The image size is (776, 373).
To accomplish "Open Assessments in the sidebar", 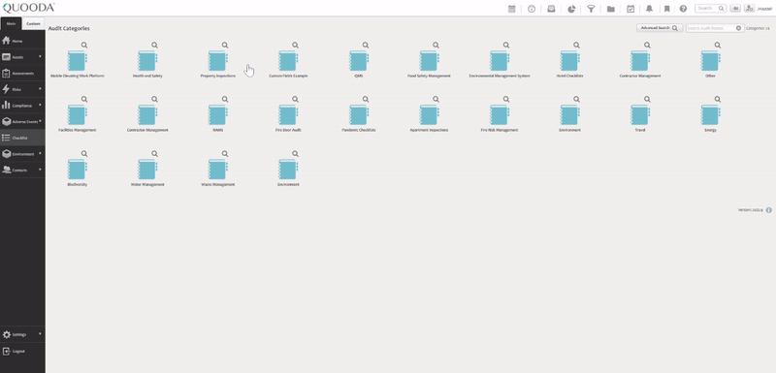I will [x=22, y=73].
